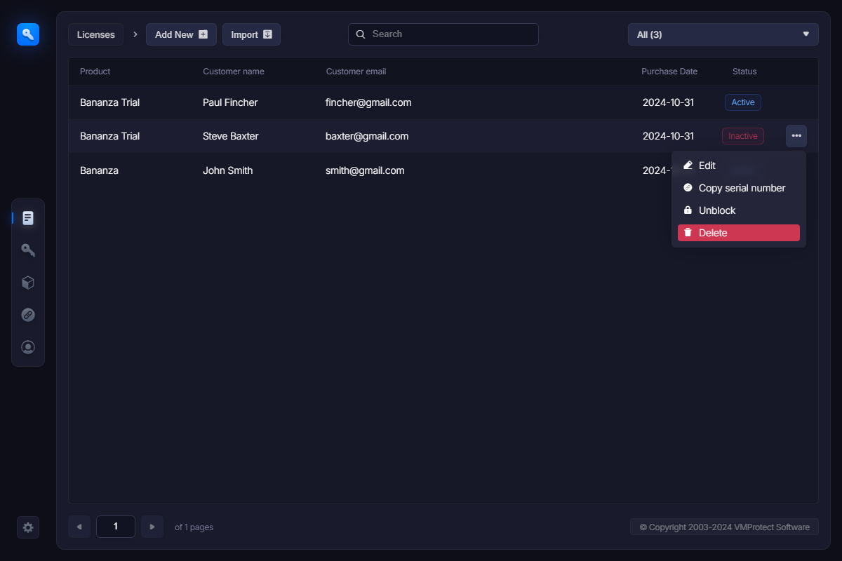Click the page number field
Screen dimensions: 842x561
click(116, 527)
